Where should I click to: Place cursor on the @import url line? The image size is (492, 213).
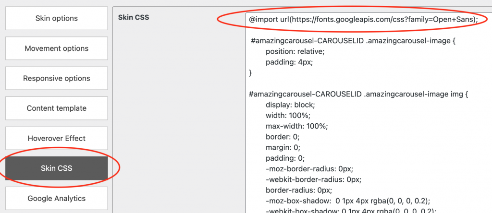363,19
